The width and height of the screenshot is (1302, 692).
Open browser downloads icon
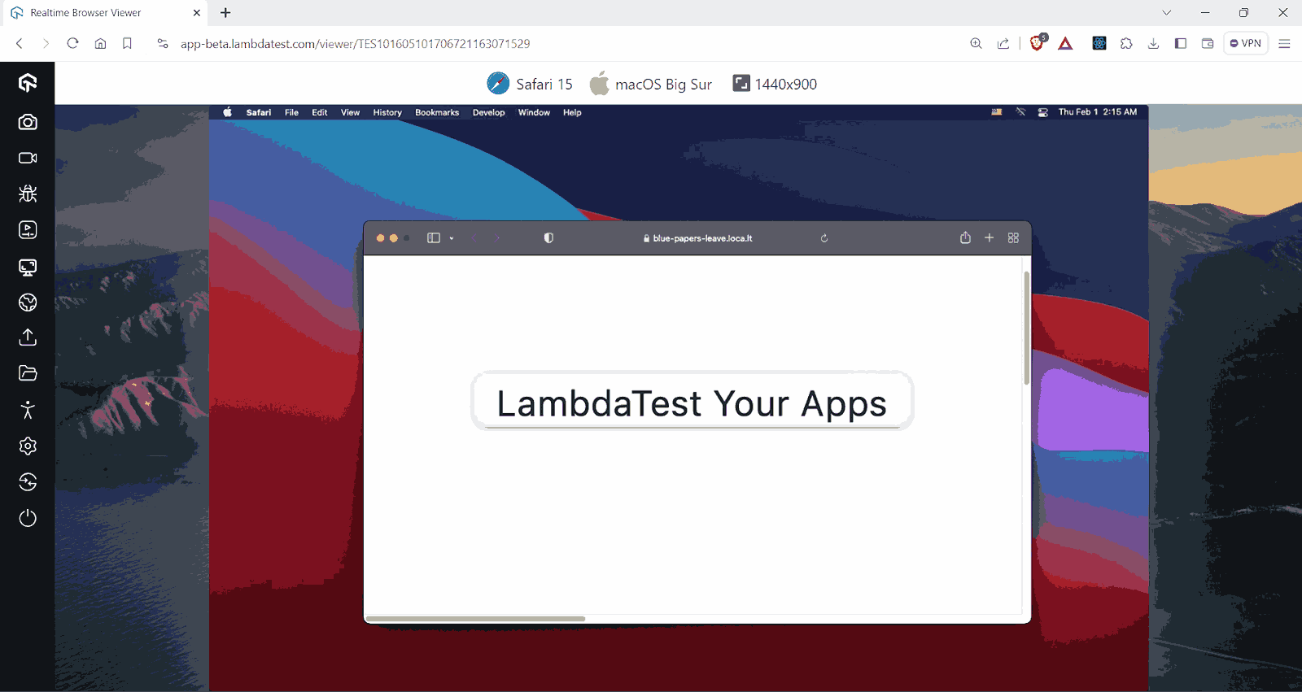coord(1153,44)
